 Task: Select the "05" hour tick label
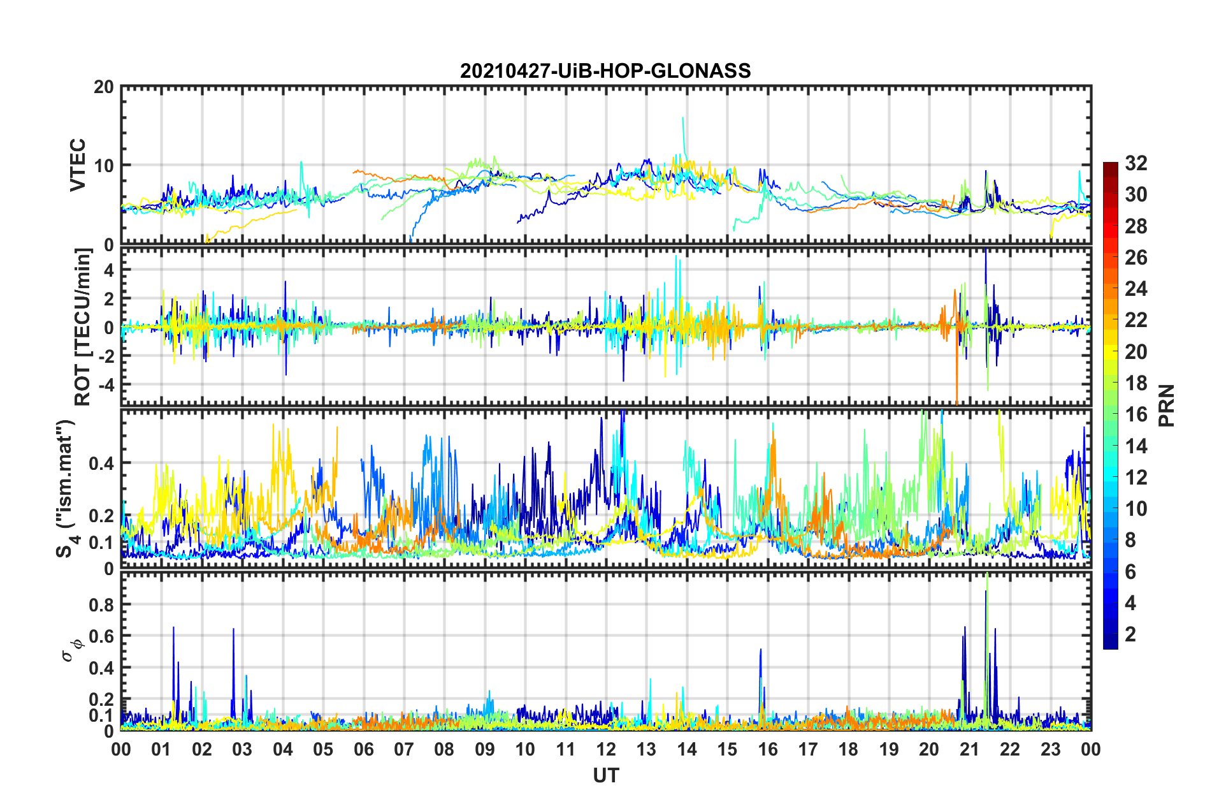[323, 749]
